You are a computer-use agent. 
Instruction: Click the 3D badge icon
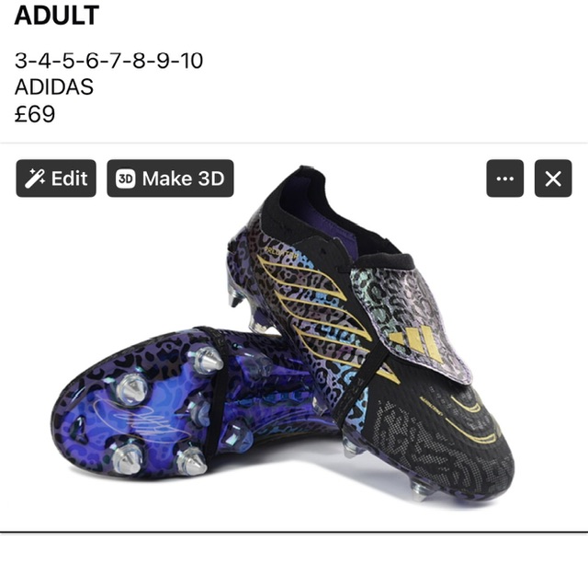[125, 178]
